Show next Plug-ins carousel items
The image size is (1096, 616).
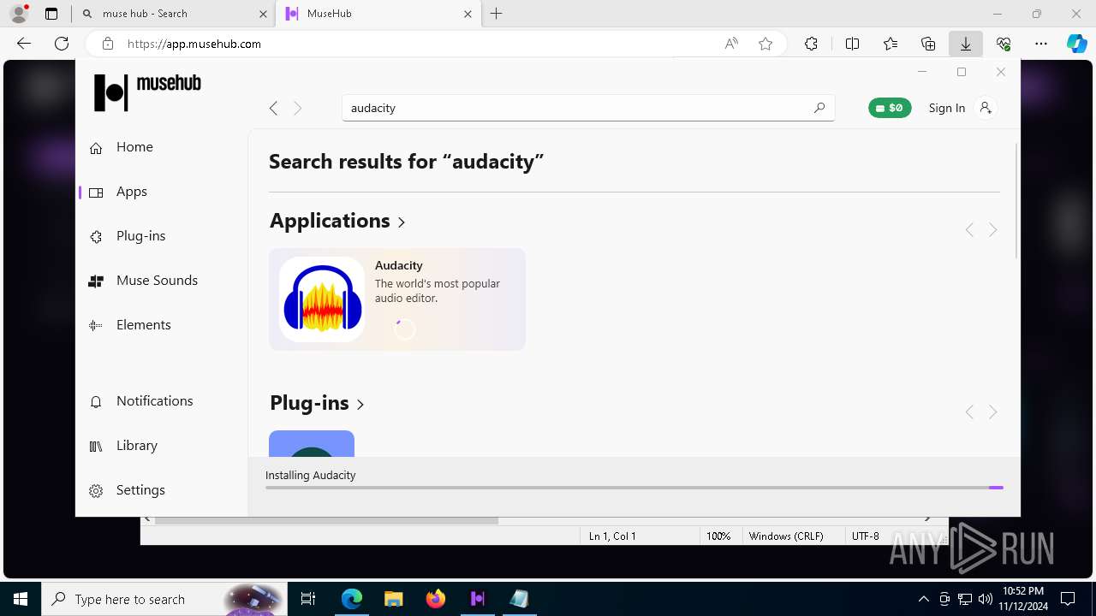coord(993,412)
